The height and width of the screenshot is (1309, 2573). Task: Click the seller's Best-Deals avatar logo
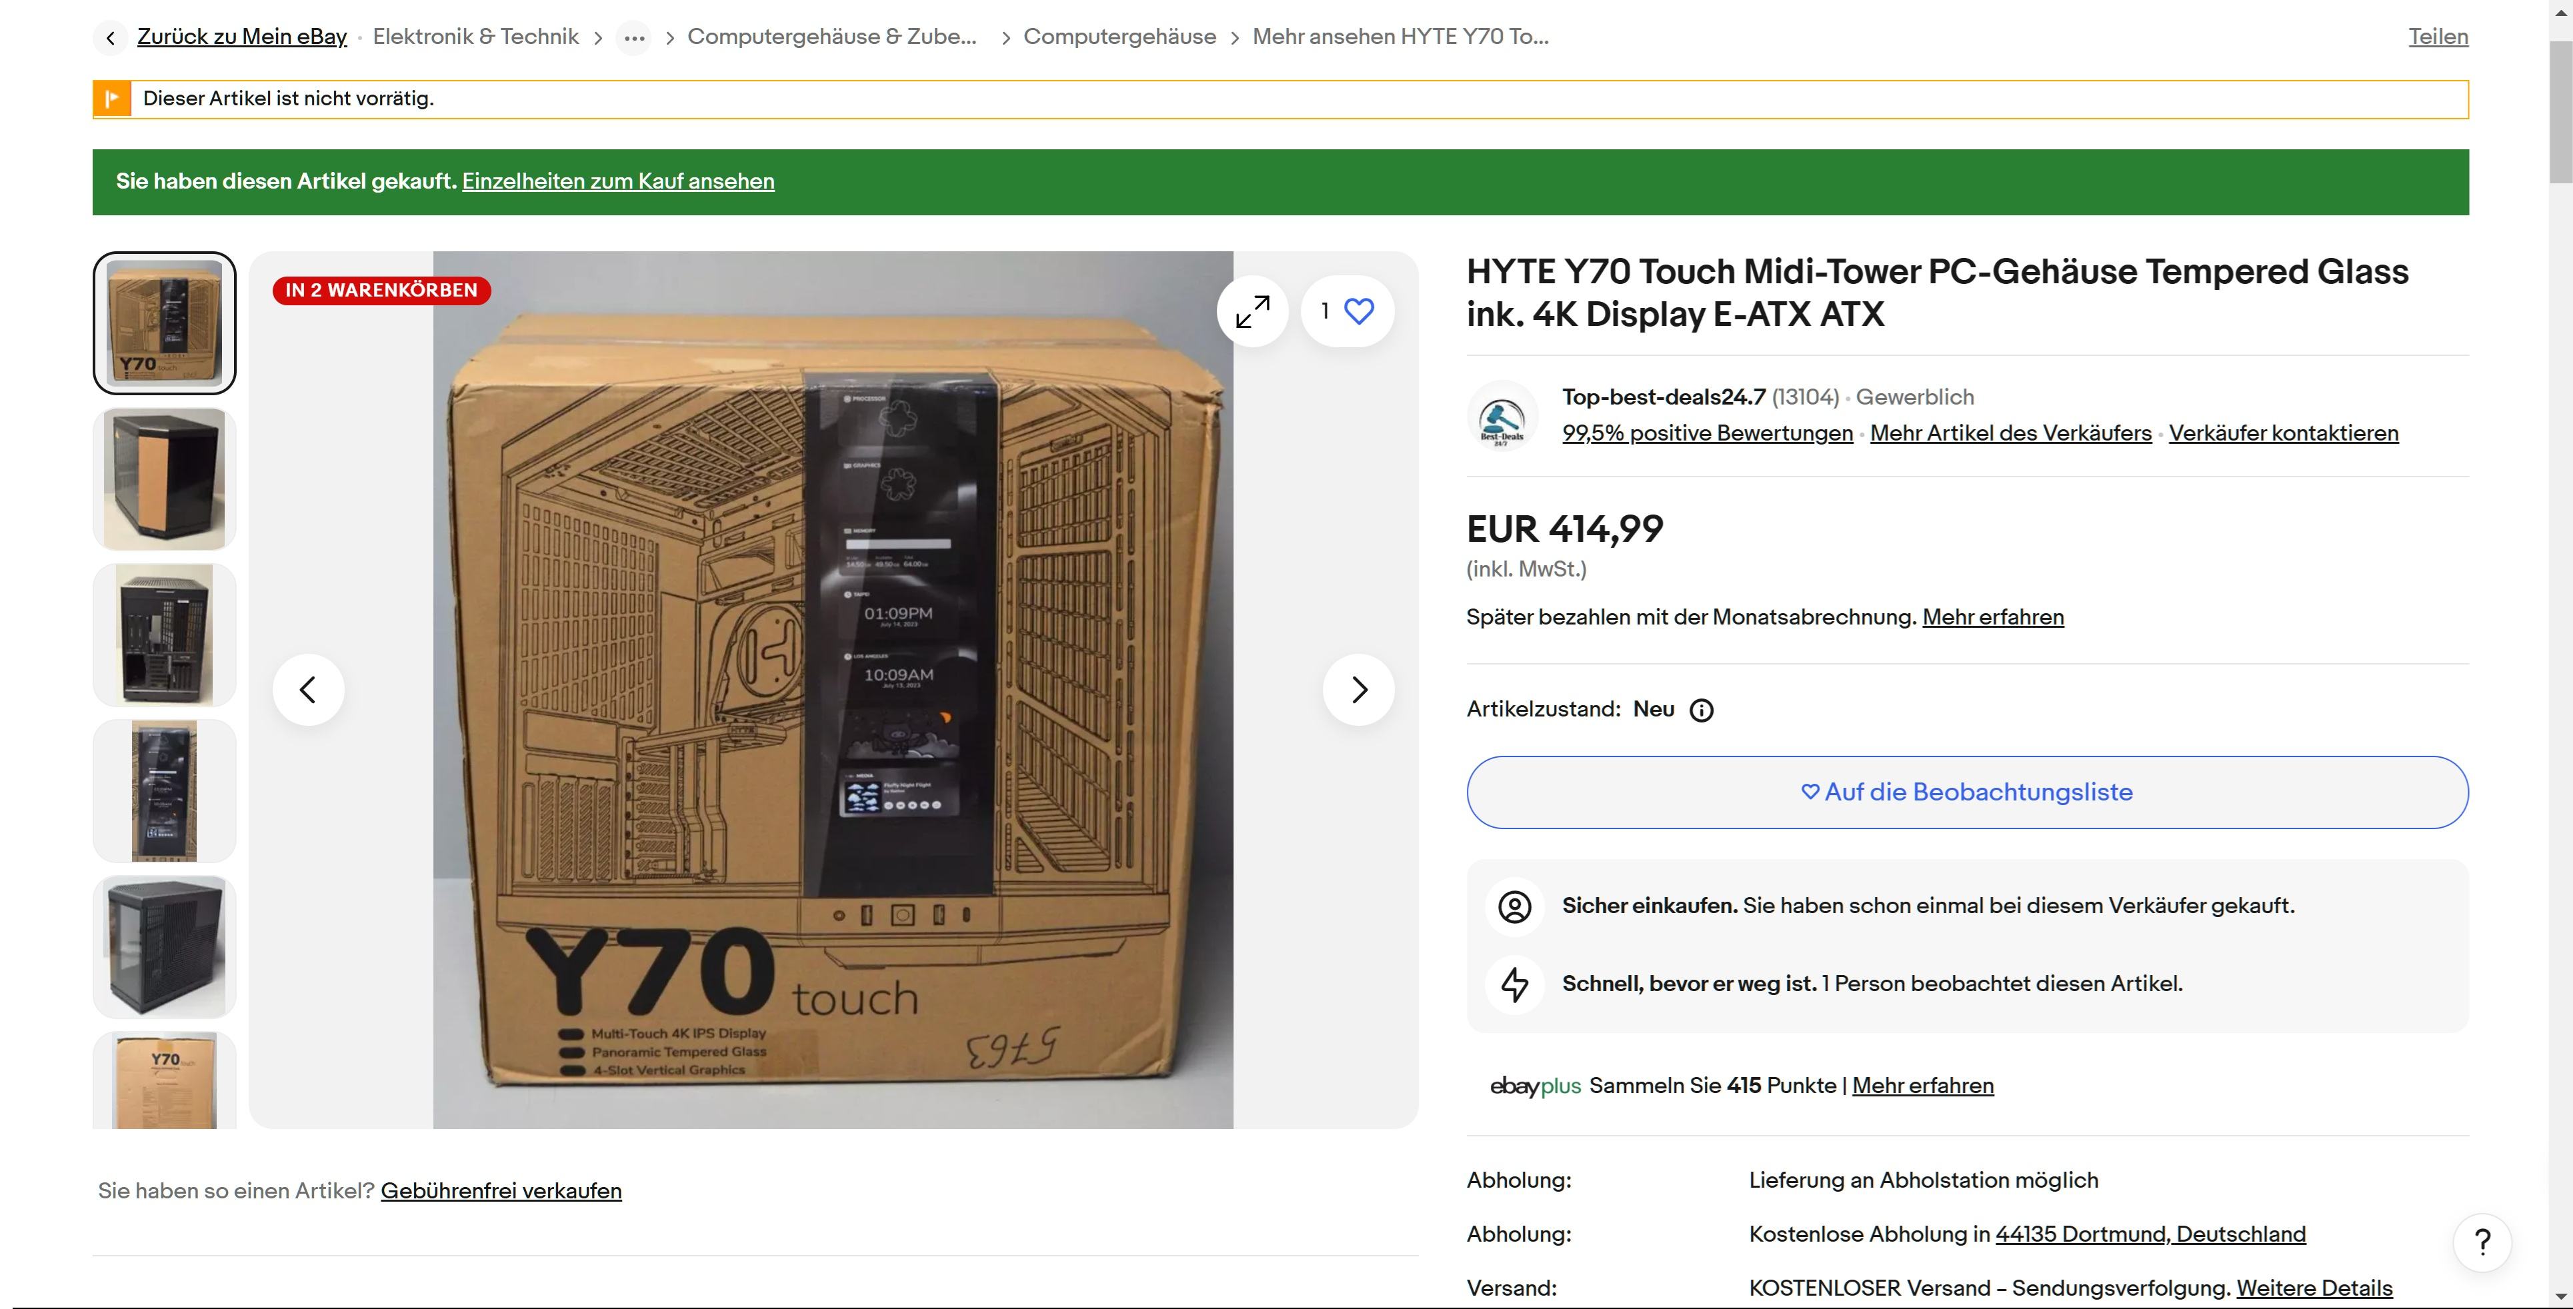1502,417
